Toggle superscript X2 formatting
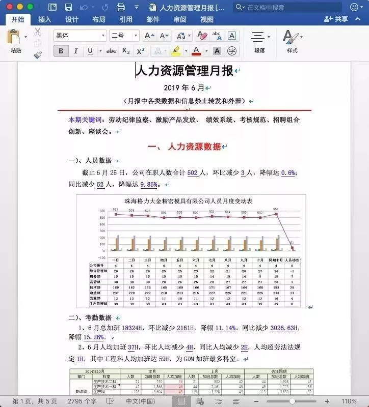Image resolution: width=369 pixels, height=407 pixels. pyautogui.click(x=141, y=51)
